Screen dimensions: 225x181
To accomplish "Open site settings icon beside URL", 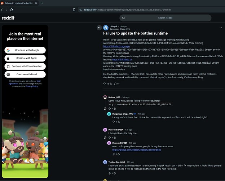I will click(81, 10).
